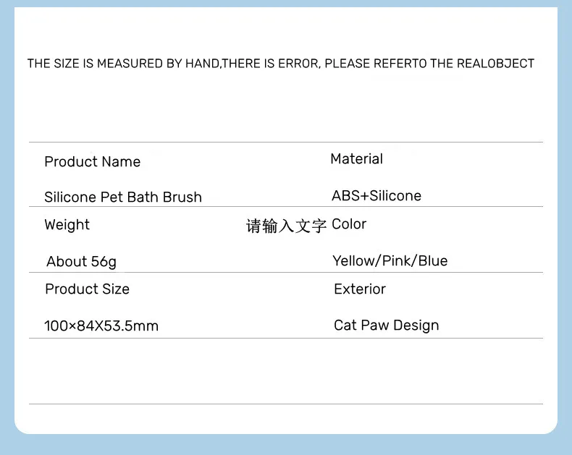Click the divider line below "Cat Paw Design"
The image size is (572, 455).
pyautogui.click(x=286, y=339)
